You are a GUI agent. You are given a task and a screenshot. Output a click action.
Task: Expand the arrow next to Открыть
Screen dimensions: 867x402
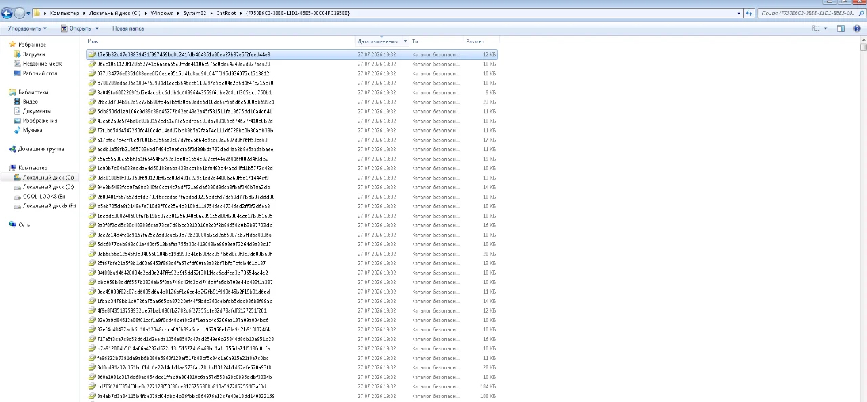pyautogui.click(x=97, y=28)
